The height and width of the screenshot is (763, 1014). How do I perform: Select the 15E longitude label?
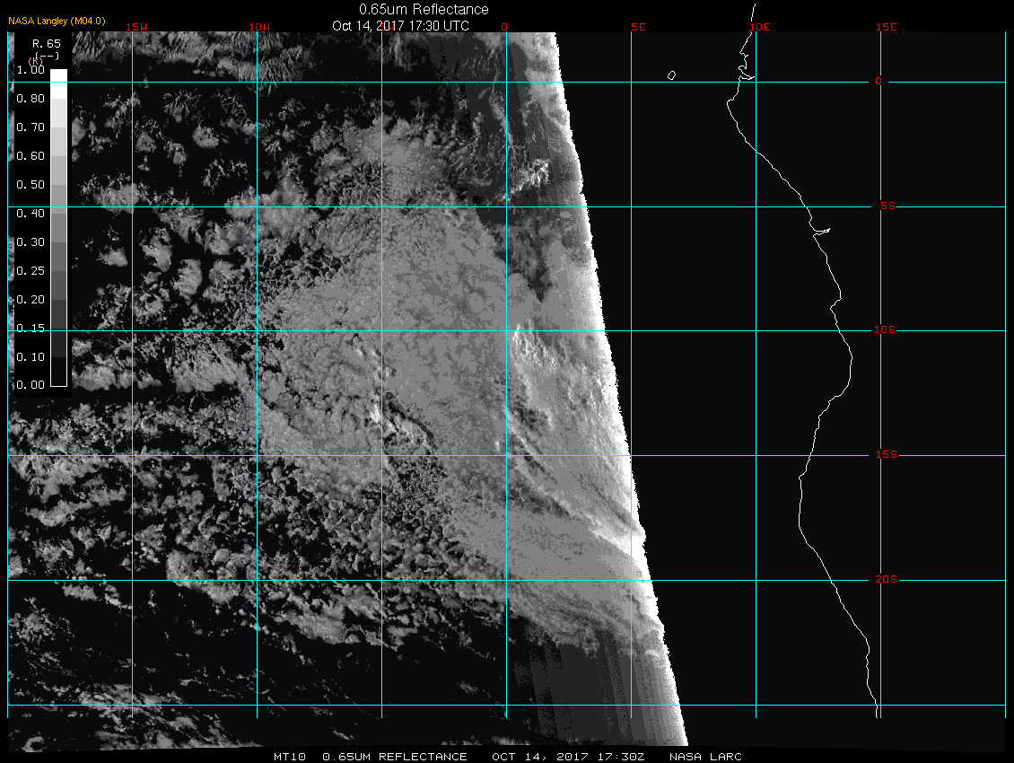click(x=886, y=27)
